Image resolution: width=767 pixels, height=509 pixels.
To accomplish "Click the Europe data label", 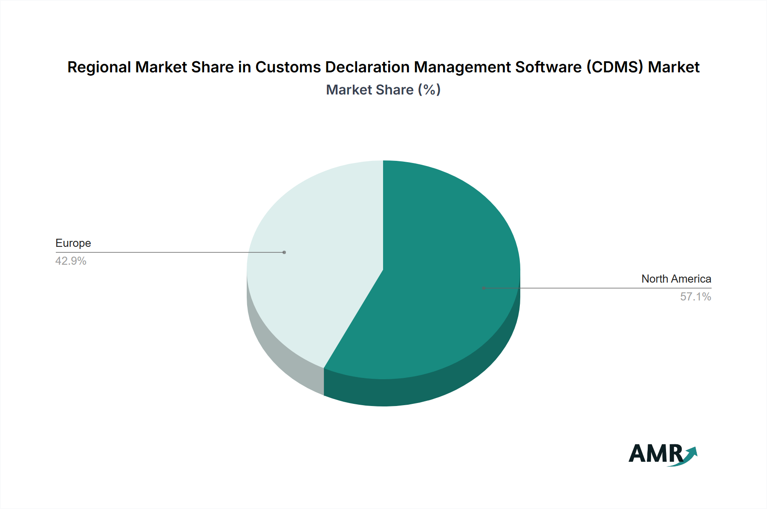I will [73, 243].
